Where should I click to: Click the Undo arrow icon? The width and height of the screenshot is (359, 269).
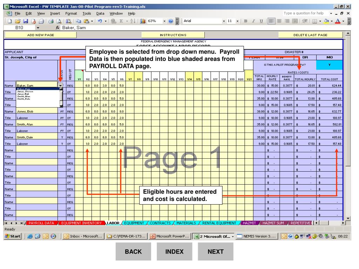[99, 21]
